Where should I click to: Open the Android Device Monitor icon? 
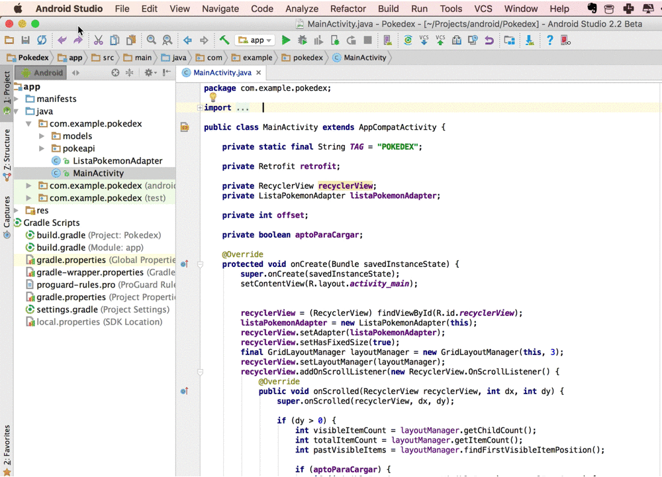tap(566, 40)
